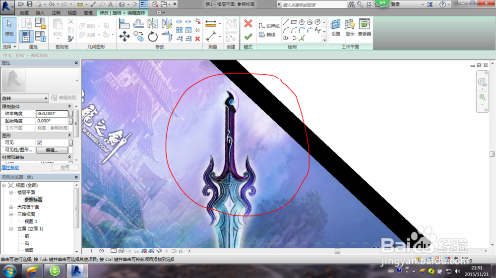Image resolution: width=496 pixels, height=278 pixels.
Task: Click the 编辑类型 button
Action: 63,98
